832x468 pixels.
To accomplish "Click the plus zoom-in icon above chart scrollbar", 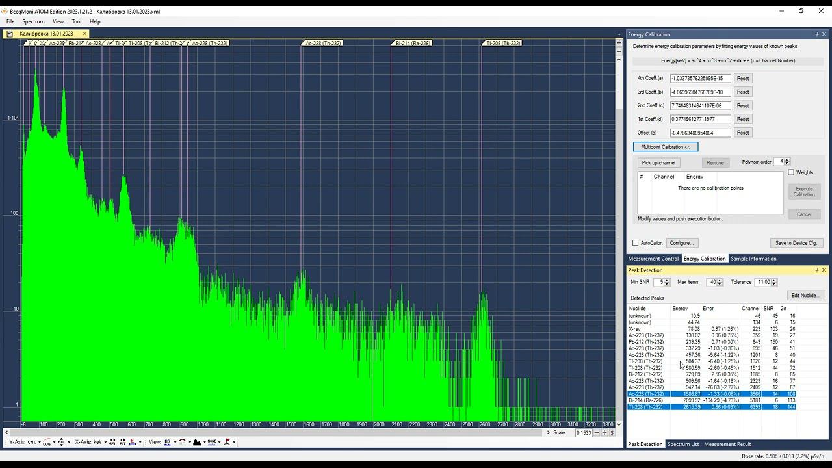I will (x=618, y=43).
